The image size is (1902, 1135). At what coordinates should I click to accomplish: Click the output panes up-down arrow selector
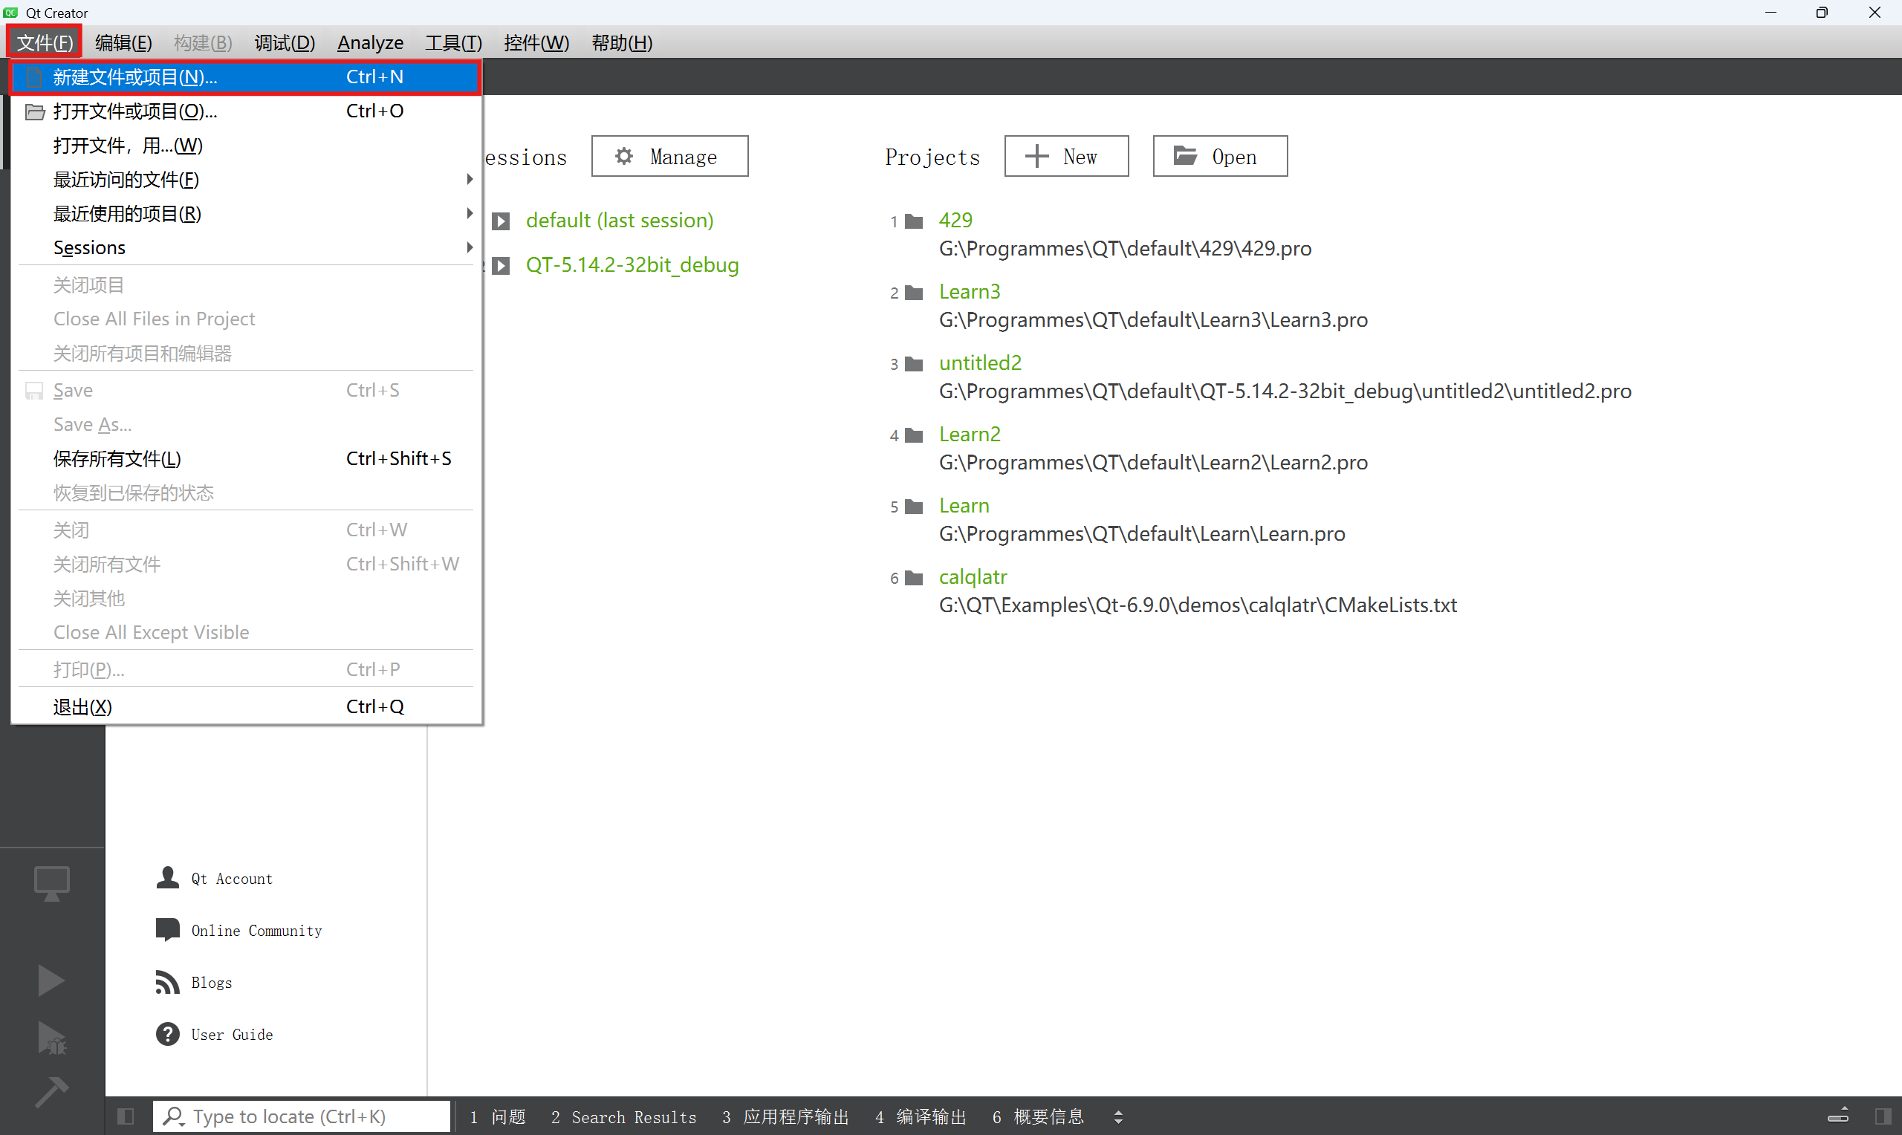click(x=1118, y=1116)
